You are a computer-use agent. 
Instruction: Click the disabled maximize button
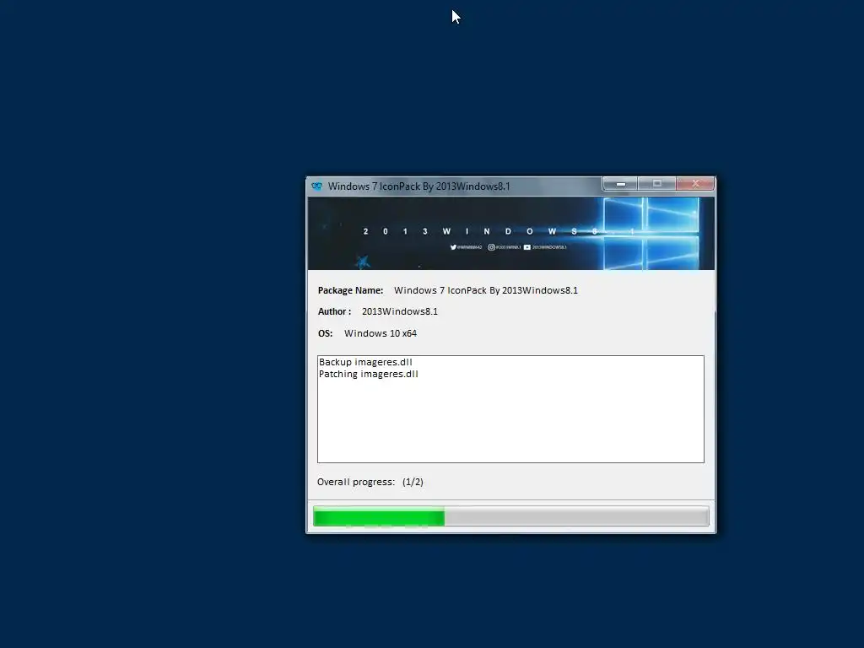coord(656,183)
